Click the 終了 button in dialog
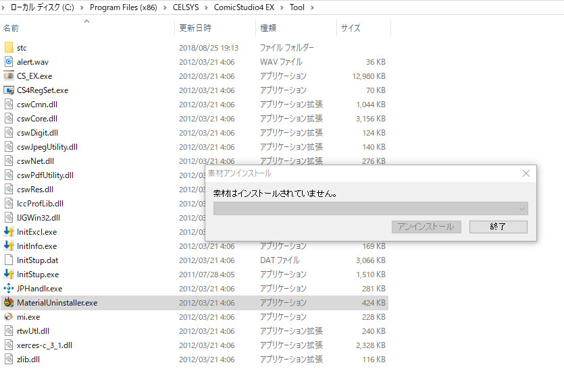 point(498,227)
